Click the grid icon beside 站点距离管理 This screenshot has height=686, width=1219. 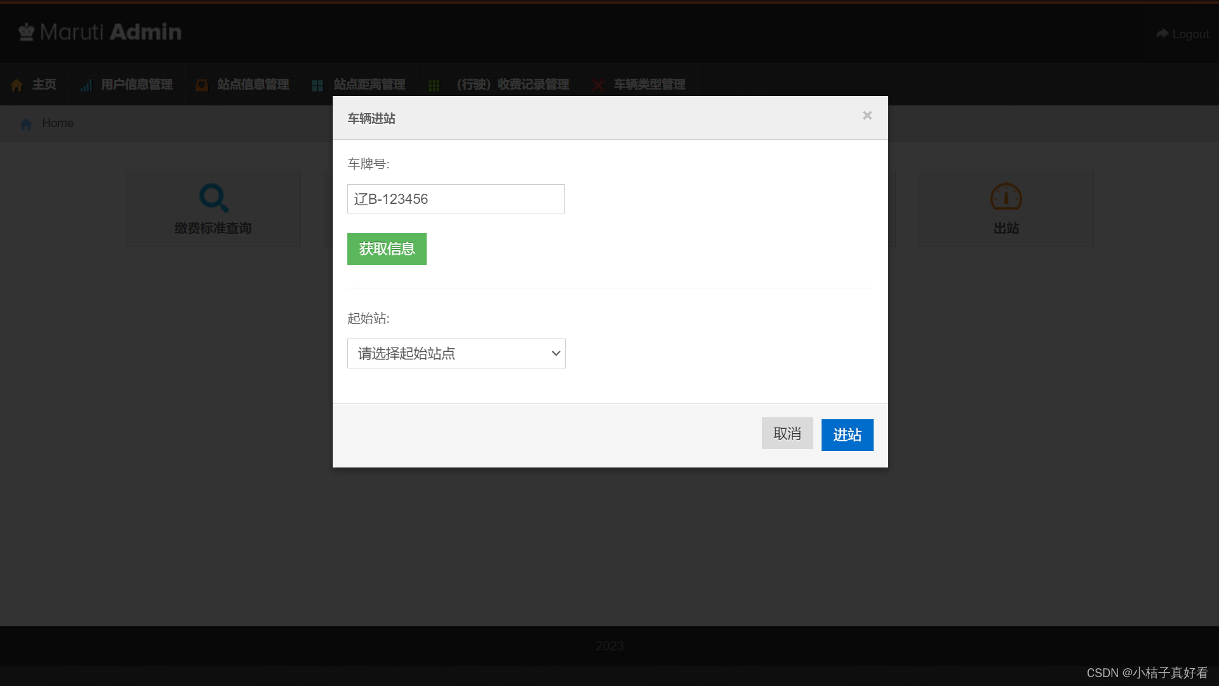[317, 85]
